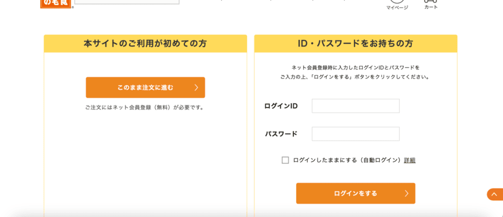The image size is (503, 217).
Task: Focus the ログインID input field
Action: tap(356, 106)
